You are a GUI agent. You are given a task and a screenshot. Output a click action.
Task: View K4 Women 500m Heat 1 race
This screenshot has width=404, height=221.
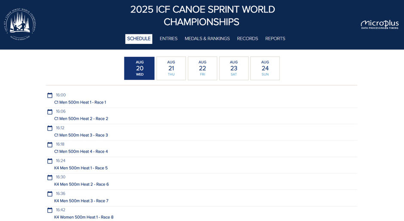pos(84,217)
